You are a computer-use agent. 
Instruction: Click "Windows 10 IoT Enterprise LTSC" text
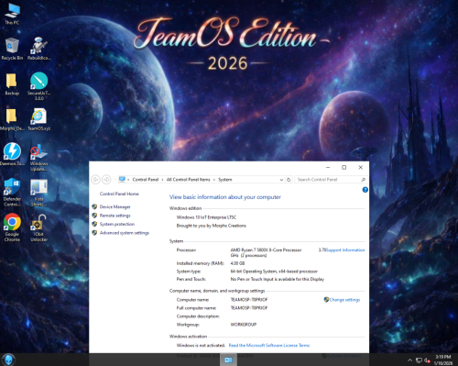pyautogui.click(x=206, y=217)
